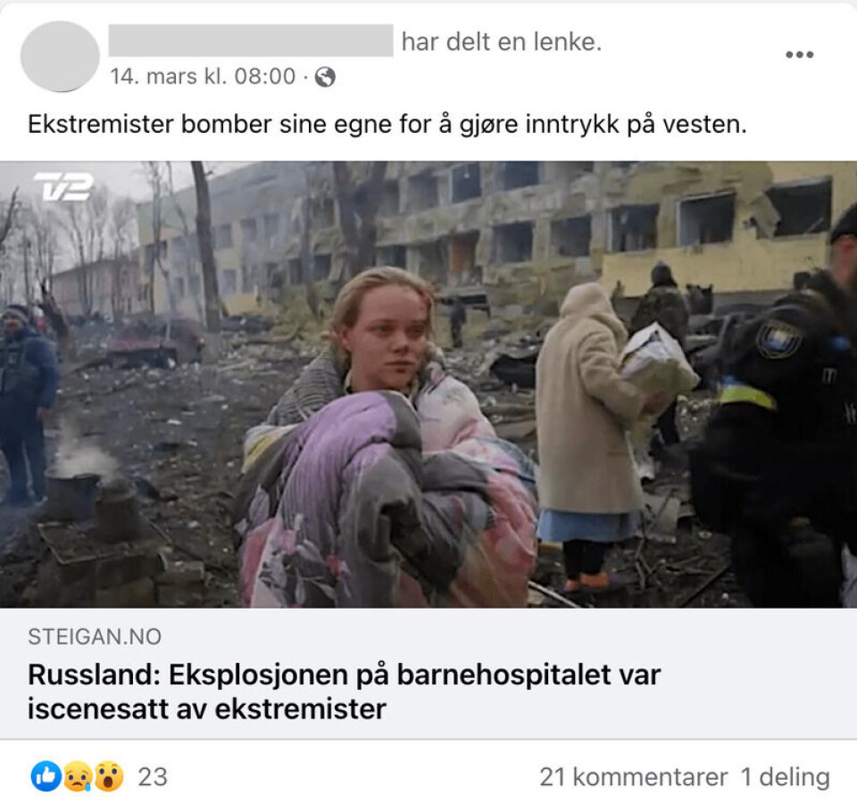
Task: Click the blue Like reaction icon
Action: coord(46,776)
